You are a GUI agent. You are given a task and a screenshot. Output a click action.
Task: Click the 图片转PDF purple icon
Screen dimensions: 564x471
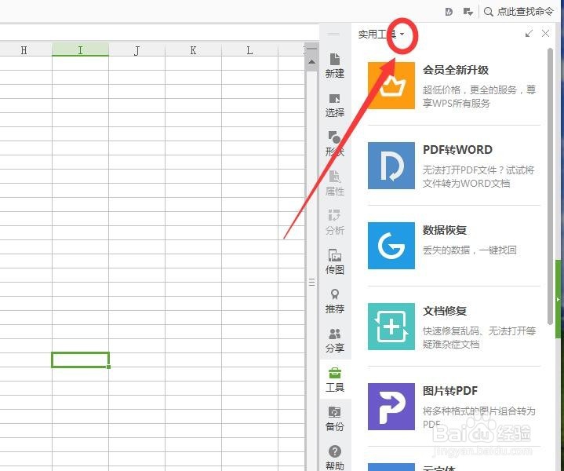391,407
